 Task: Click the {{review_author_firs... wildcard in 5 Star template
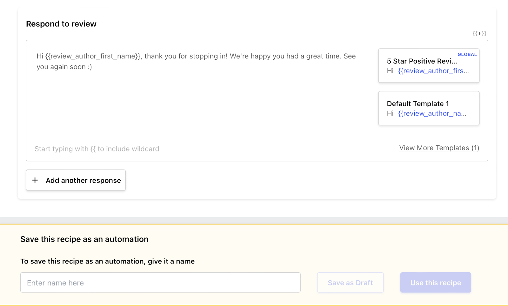[433, 71]
